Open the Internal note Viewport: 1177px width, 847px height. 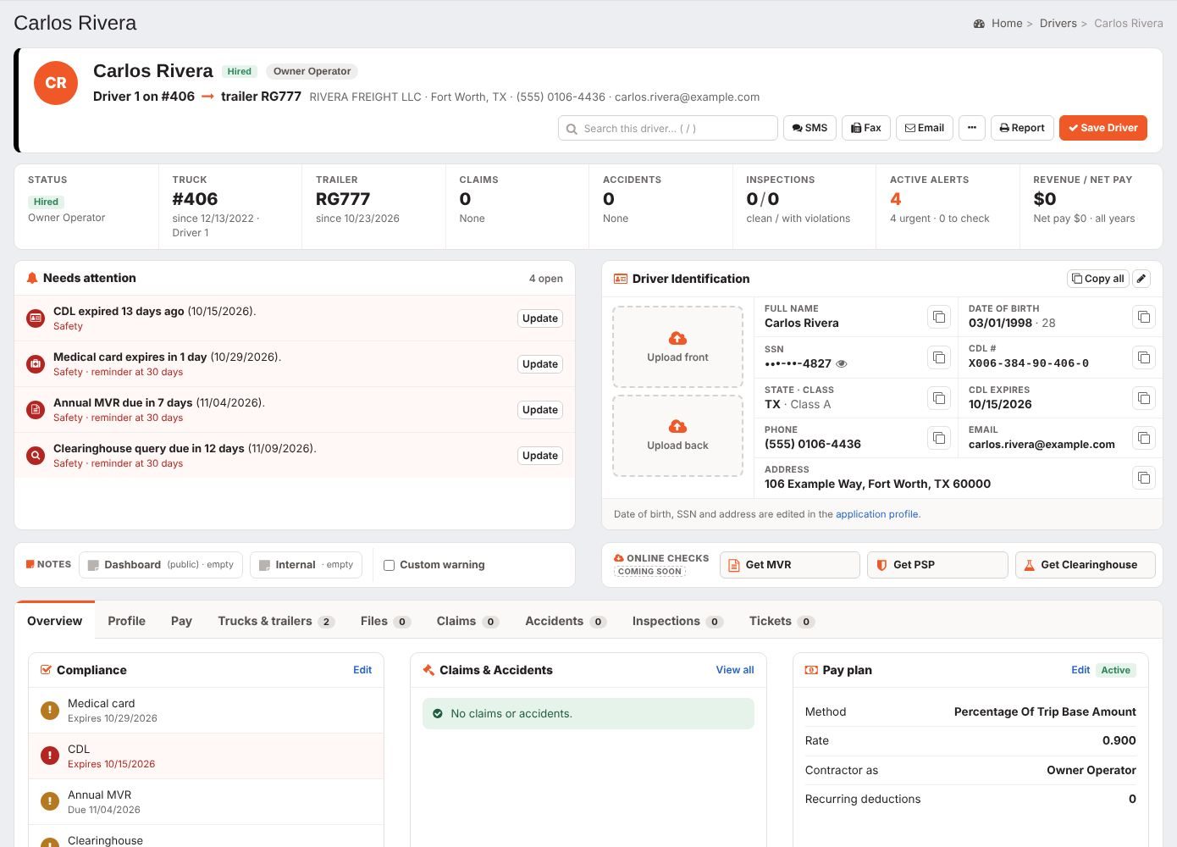pos(307,565)
